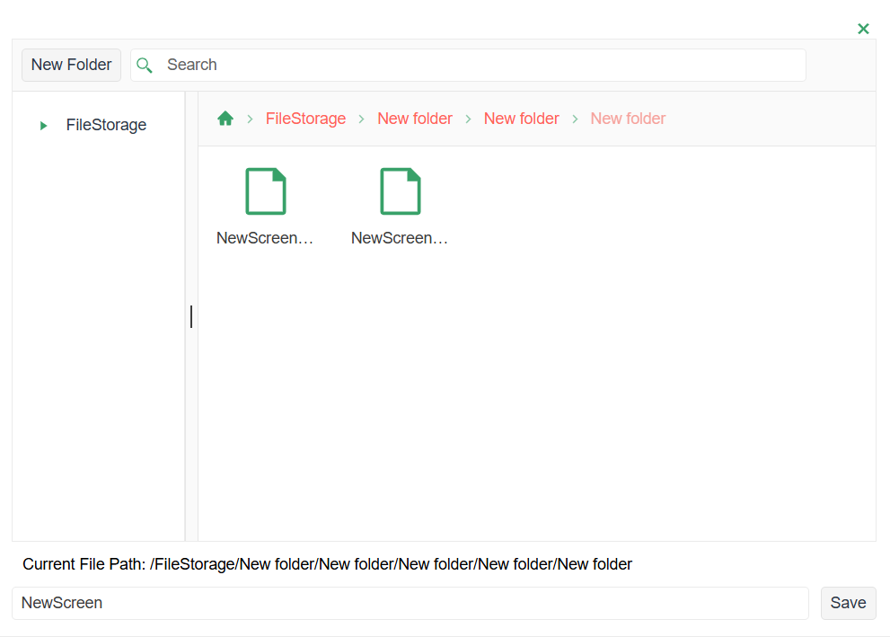Screen dimensions: 890x637
Task: Go to home via breadcrumb house icon
Action: click(225, 118)
